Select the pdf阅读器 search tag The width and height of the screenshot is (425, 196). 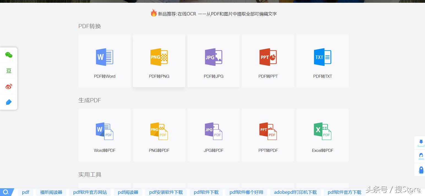pos(128,192)
